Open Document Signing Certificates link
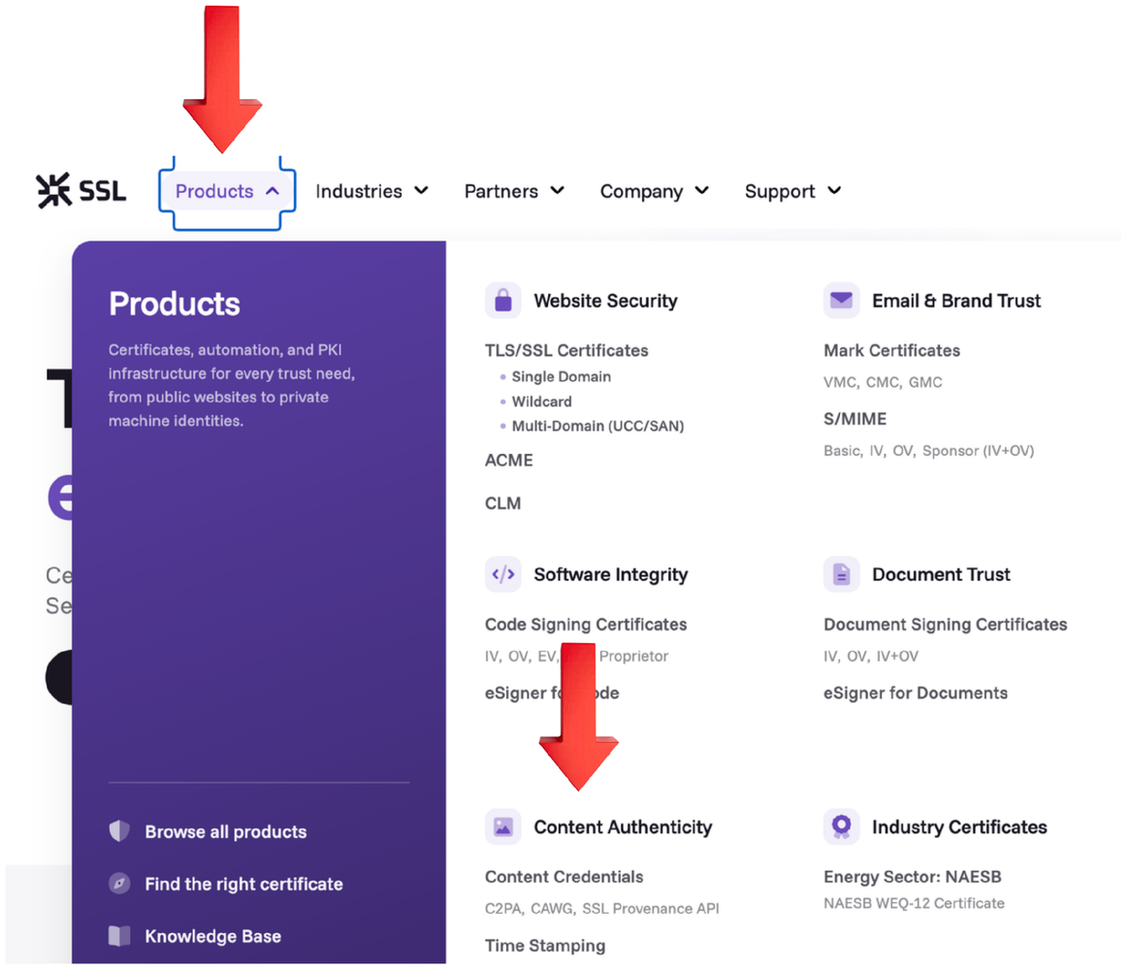1127x970 pixels. point(945,624)
